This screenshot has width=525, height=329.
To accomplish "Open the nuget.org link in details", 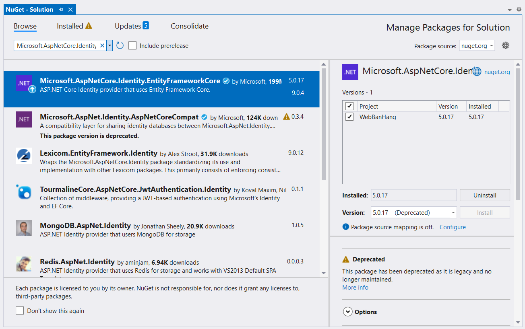I will (x=497, y=72).
